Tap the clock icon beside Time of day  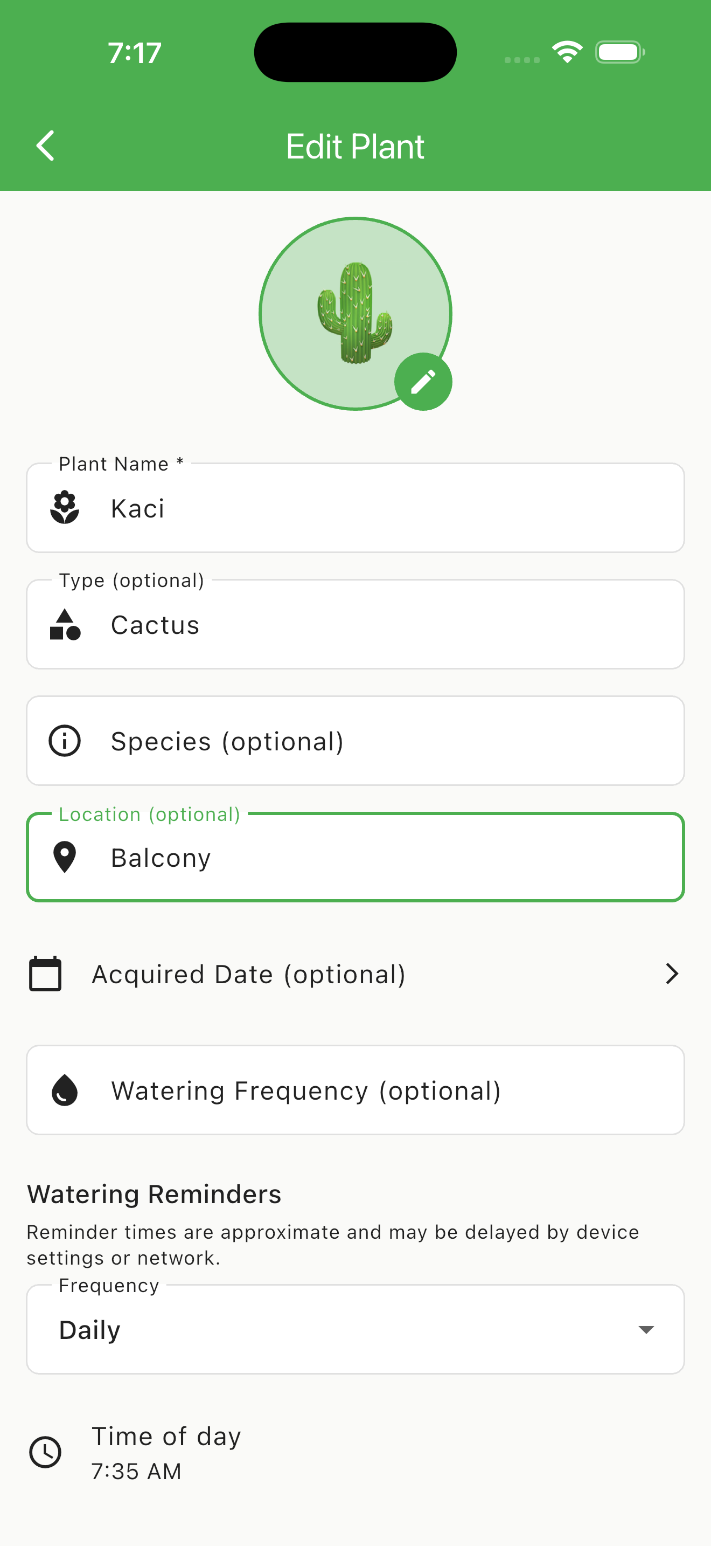(x=46, y=1452)
